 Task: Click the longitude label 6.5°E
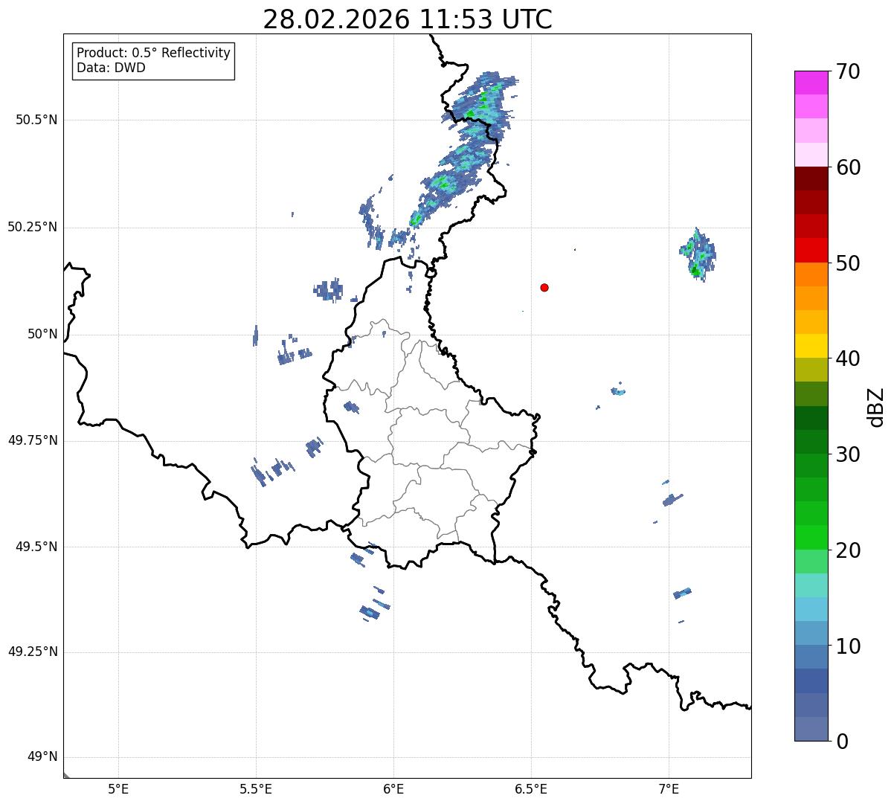[x=531, y=789]
